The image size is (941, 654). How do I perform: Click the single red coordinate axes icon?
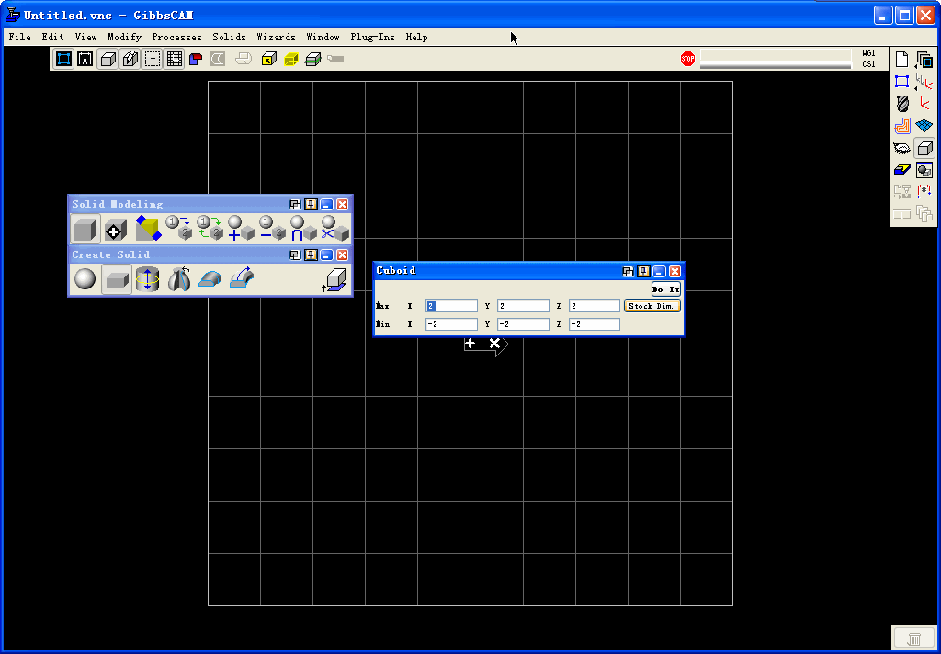pyautogui.click(x=924, y=104)
